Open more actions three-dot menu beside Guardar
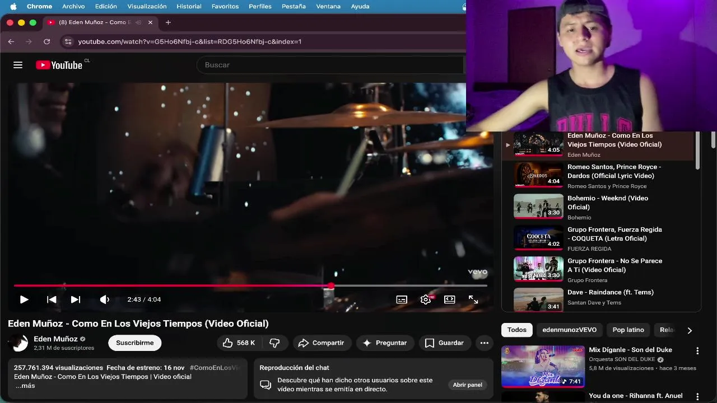 coord(485,343)
